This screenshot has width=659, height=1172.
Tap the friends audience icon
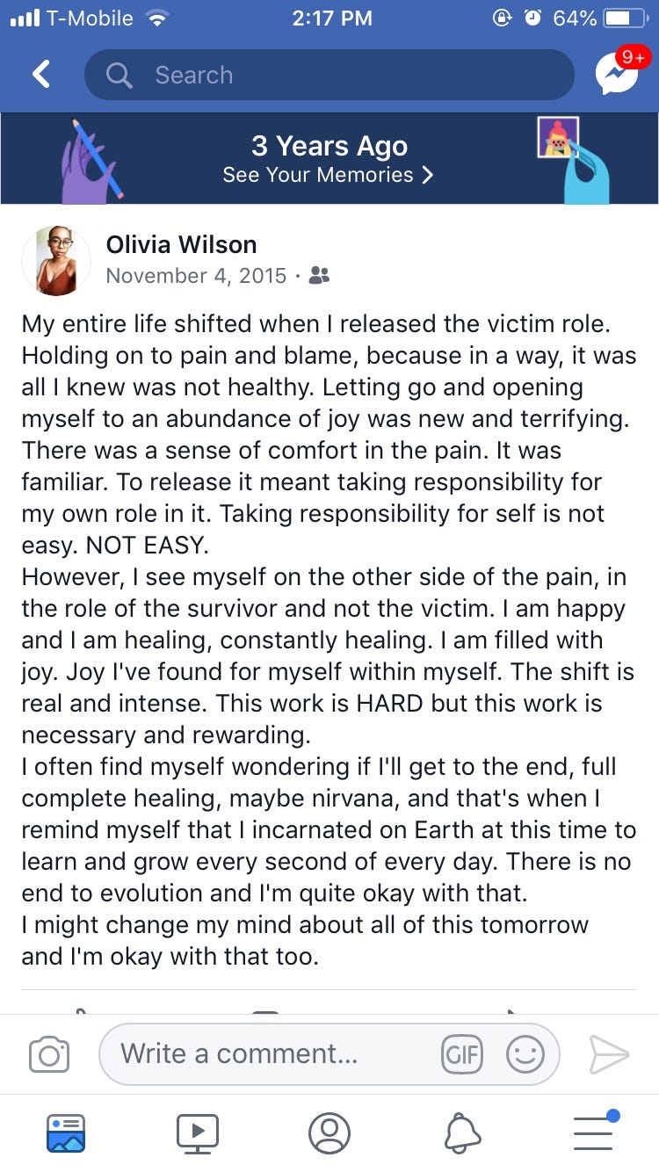point(320,276)
